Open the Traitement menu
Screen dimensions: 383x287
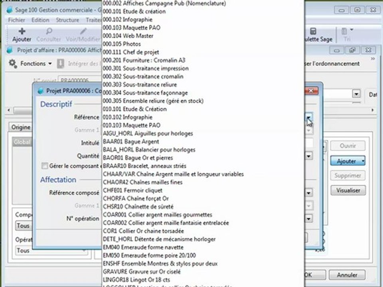pos(93,20)
